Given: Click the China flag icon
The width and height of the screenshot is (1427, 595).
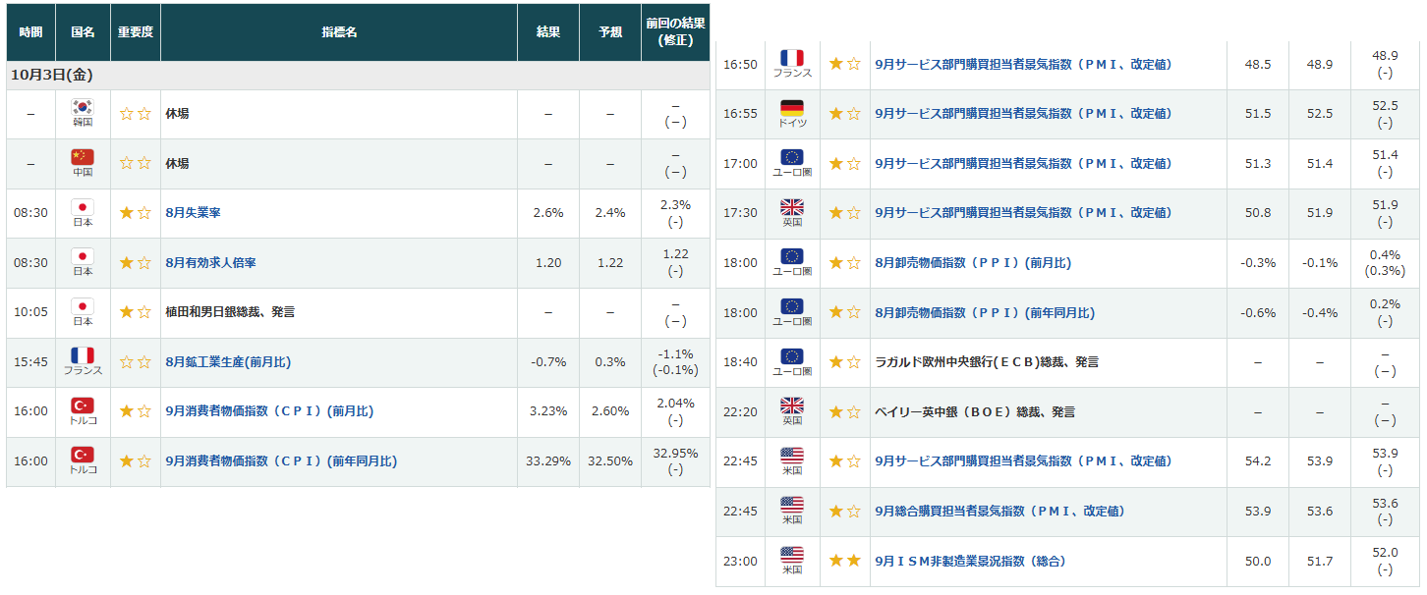Looking at the screenshot, I should click(83, 157).
